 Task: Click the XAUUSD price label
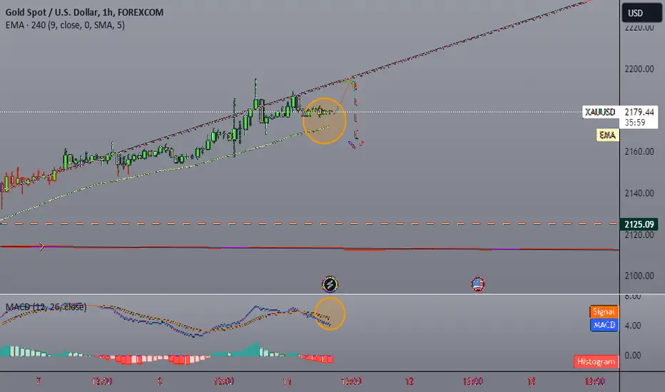[x=600, y=112]
